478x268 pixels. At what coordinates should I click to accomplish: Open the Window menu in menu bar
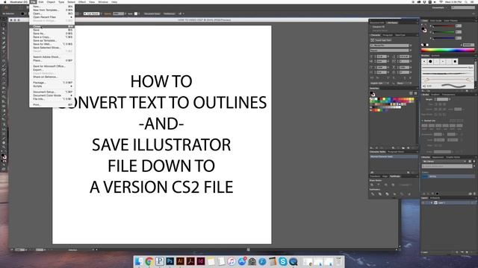click(103, 1)
